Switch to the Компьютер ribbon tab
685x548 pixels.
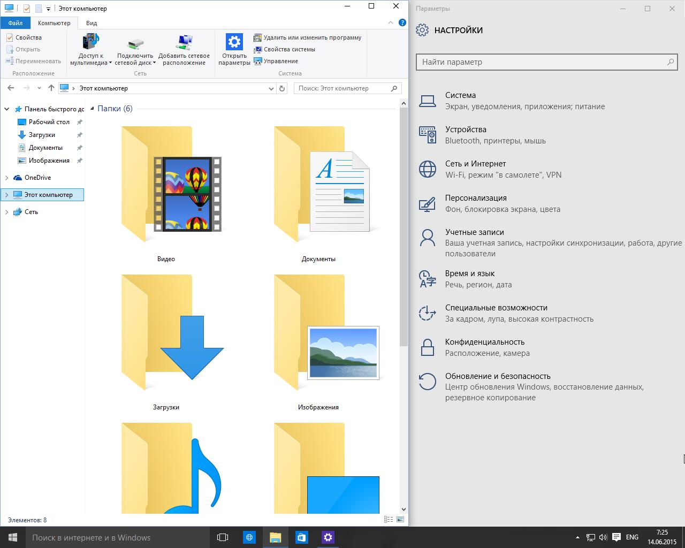pos(54,23)
